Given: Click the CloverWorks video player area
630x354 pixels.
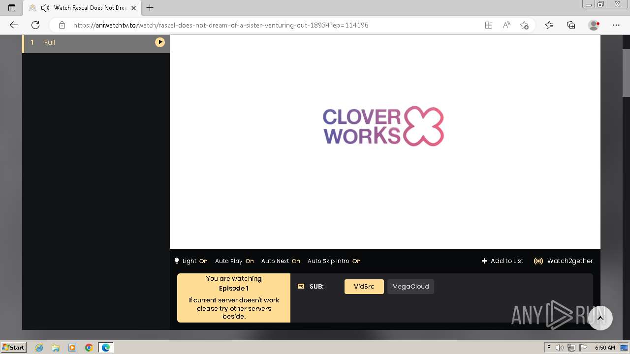Looking at the screenshot, I should click(385, 142).
